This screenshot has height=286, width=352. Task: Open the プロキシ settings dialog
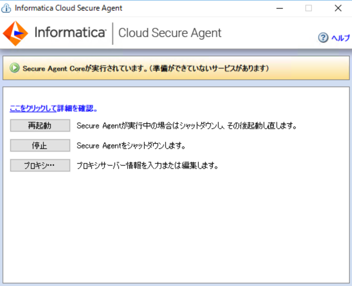pos(40,165)
